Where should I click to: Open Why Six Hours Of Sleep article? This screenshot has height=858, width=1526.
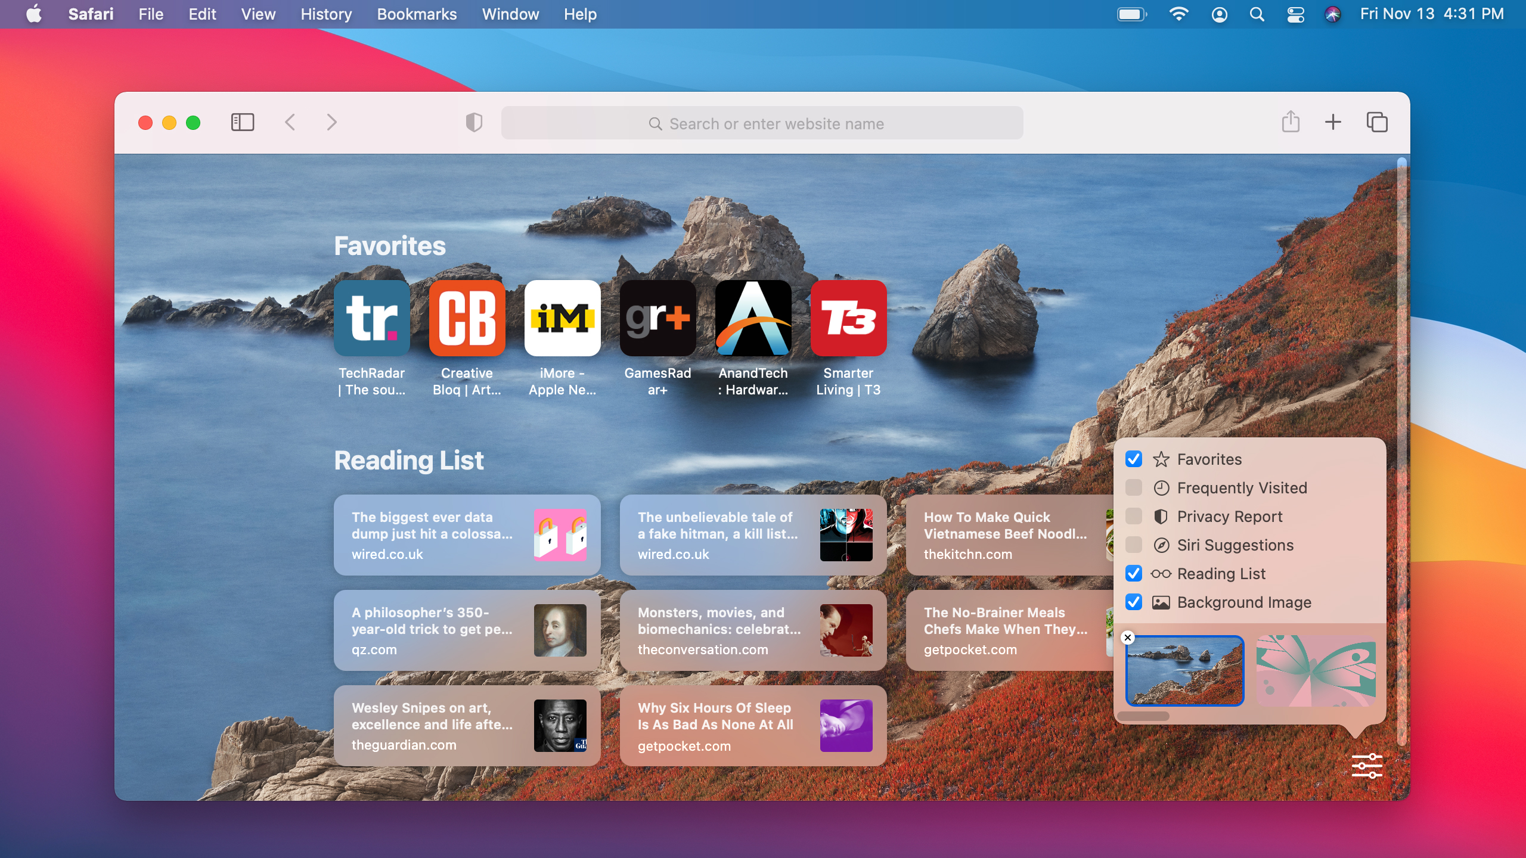[x=753, y=726]
